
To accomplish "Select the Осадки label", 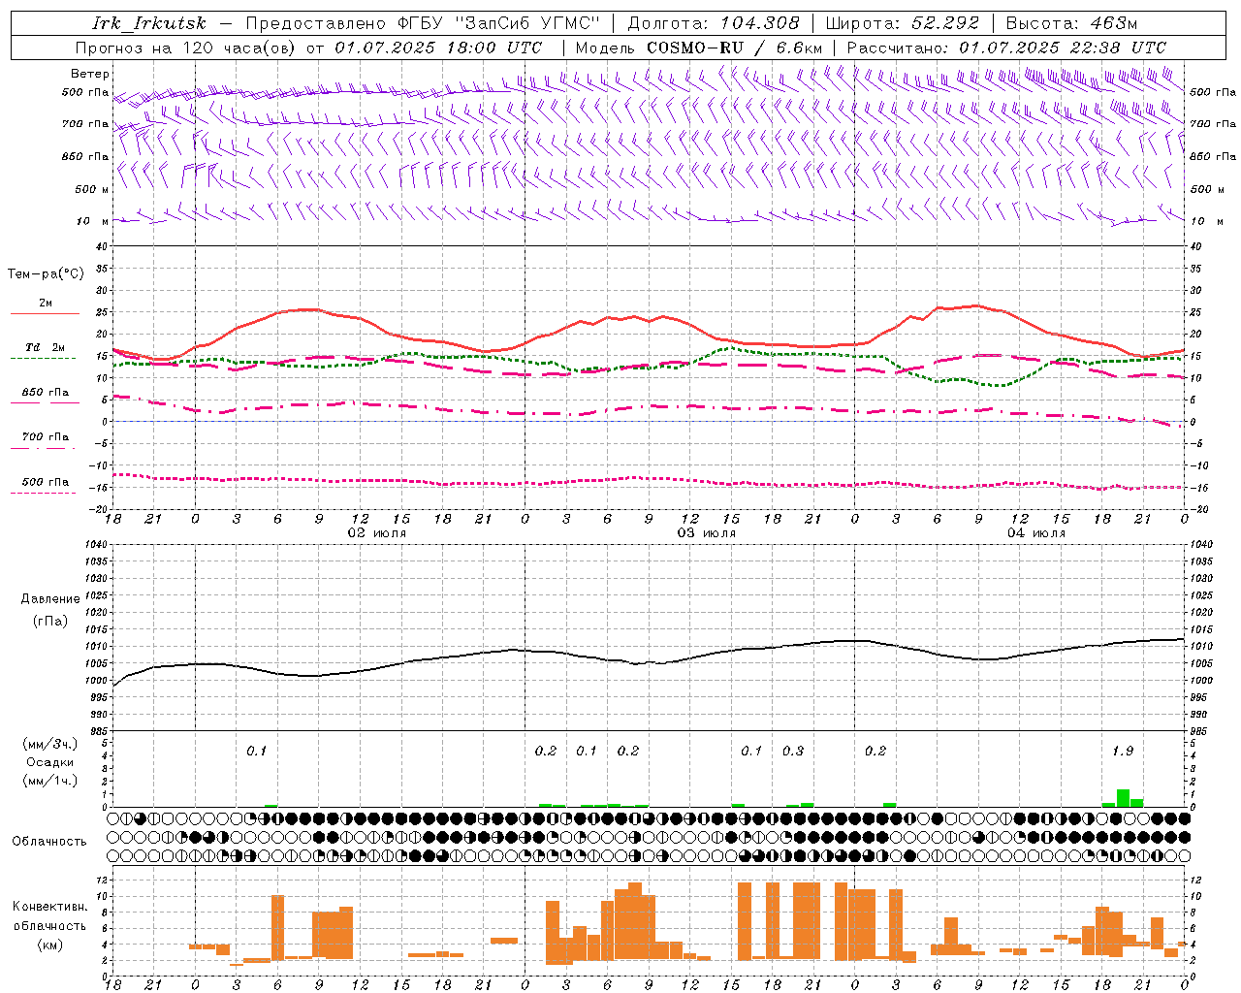I will pyautogui.click(x=50, y=762).
